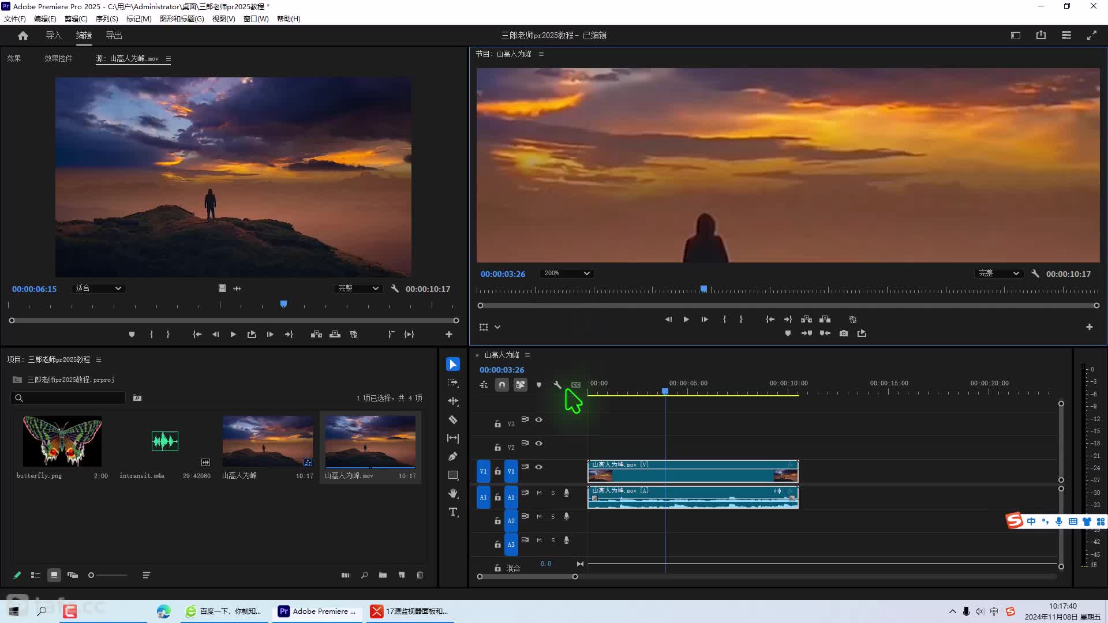Toggle Linked Selection in timeline

(x=521, y=385)
